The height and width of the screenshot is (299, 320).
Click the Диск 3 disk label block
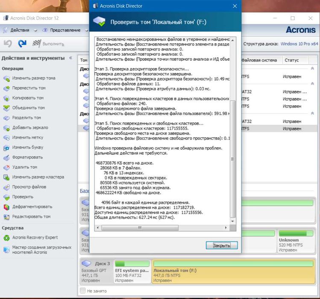96,272
